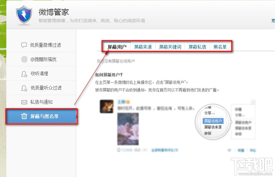Click the user avatar thumbnail in example post
Viewport: 275px width, 177px height.
107,106
